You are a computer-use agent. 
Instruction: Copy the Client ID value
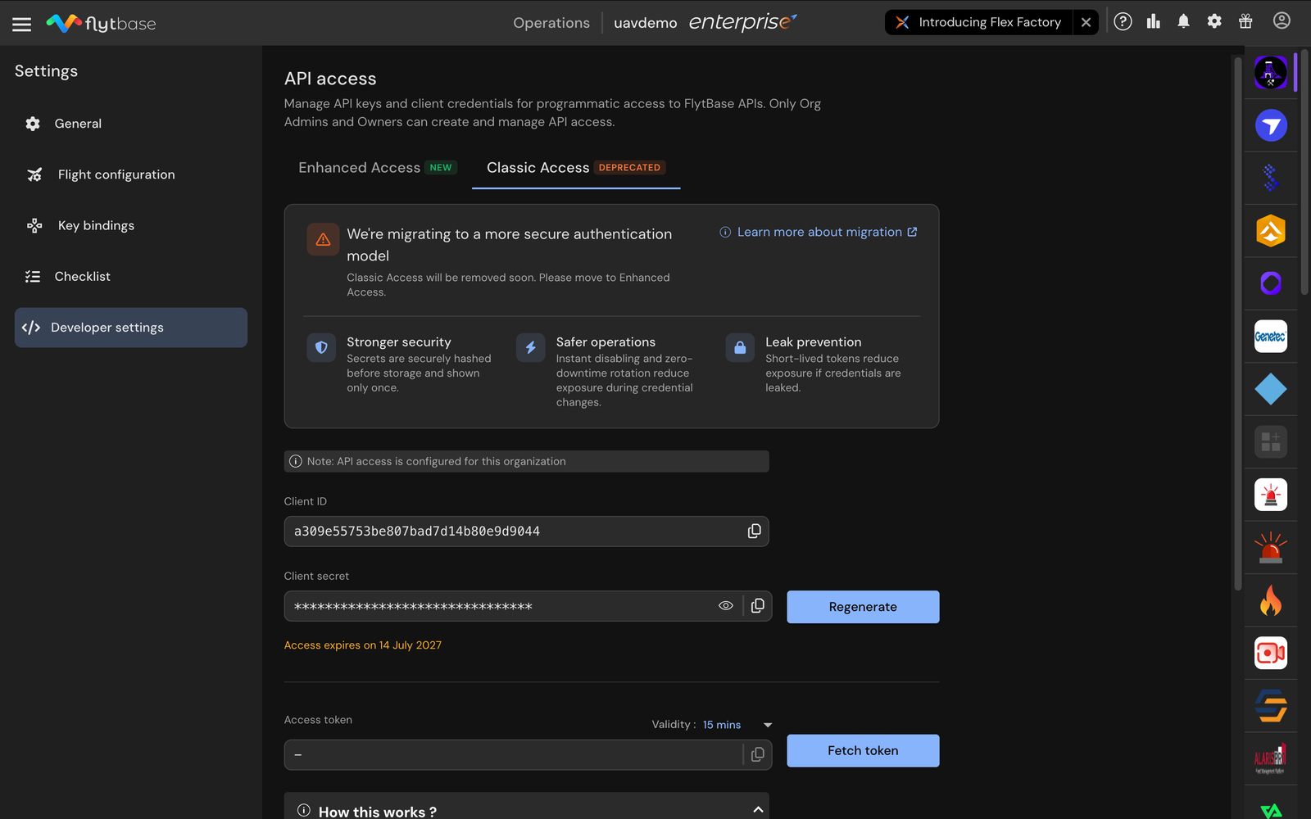click(755, 531)
